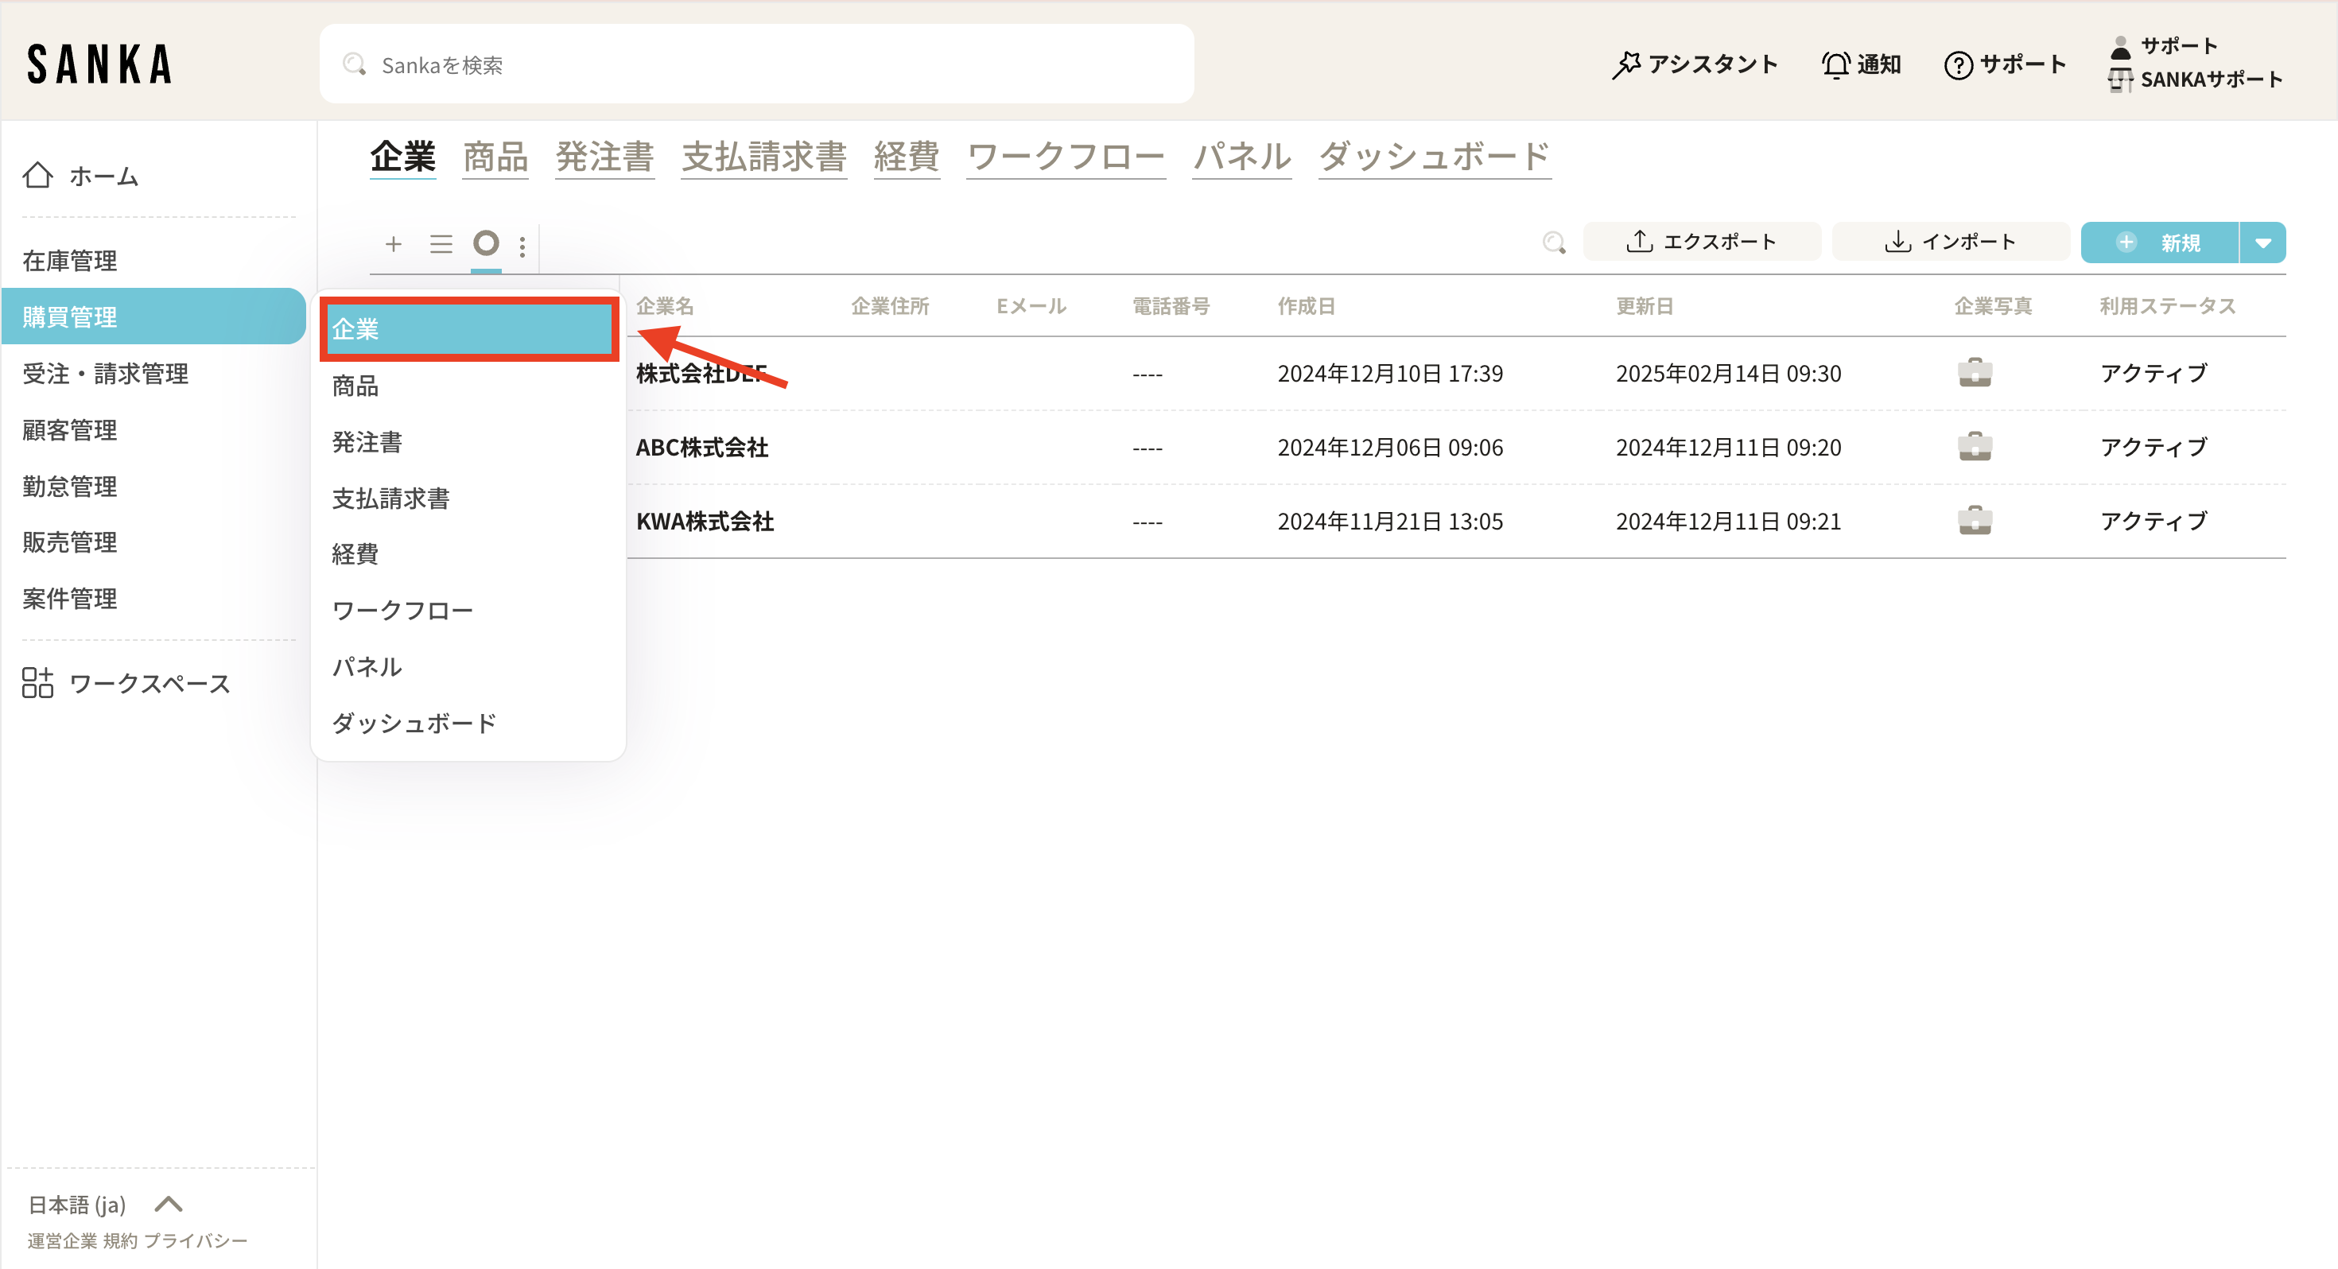Open 在庫管理 in the sidebar

coord(70,261)
